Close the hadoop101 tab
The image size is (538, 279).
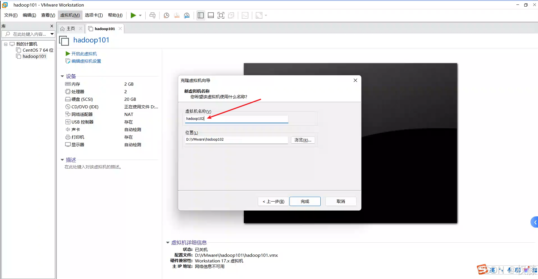pyautogui.click(x=120, y=28)
